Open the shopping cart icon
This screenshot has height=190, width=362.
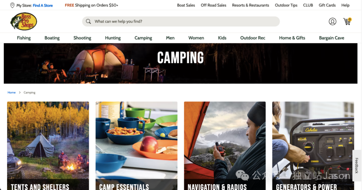click(347, 21)
